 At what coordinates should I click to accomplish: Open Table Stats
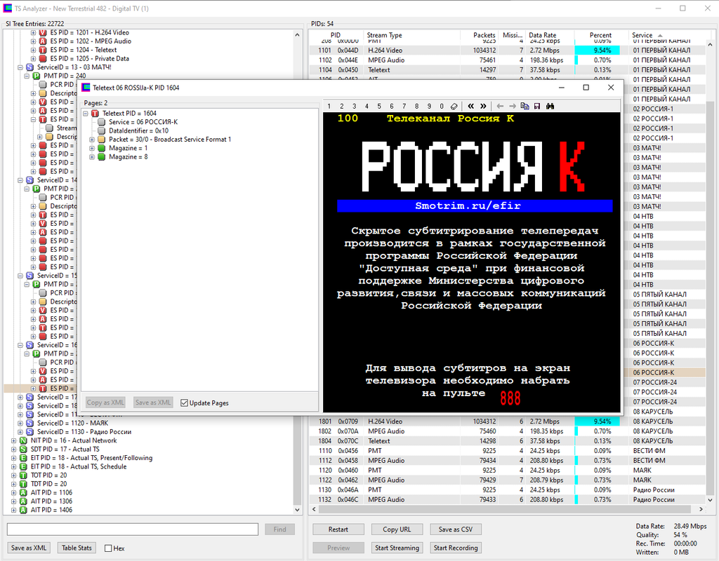[x=77, y=548]
